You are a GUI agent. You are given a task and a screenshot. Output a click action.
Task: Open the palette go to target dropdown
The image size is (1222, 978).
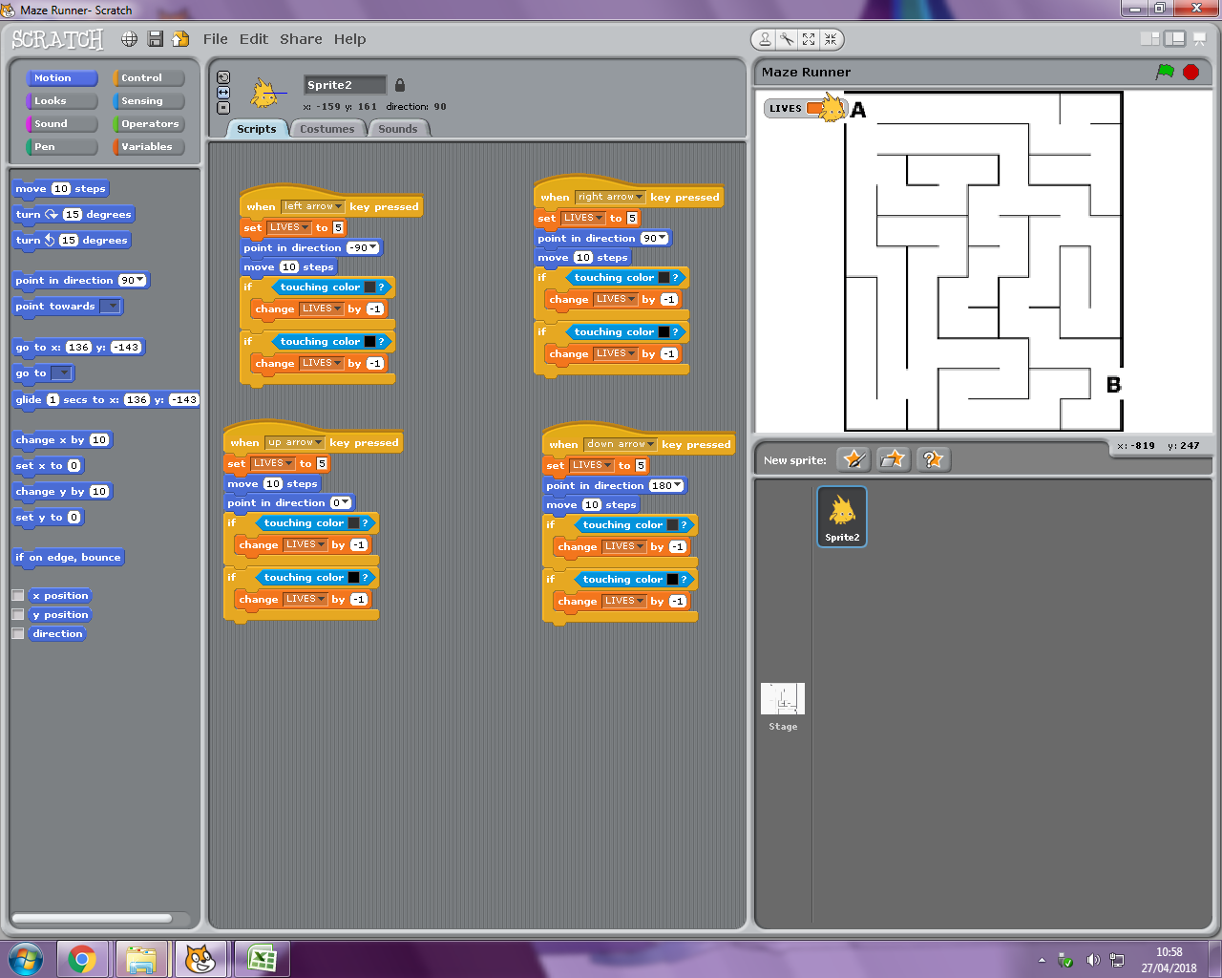tap(62, 373)
